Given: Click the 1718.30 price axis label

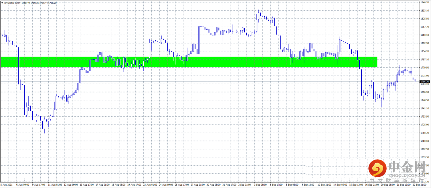Looking at the screenshot, I should 425,133.
